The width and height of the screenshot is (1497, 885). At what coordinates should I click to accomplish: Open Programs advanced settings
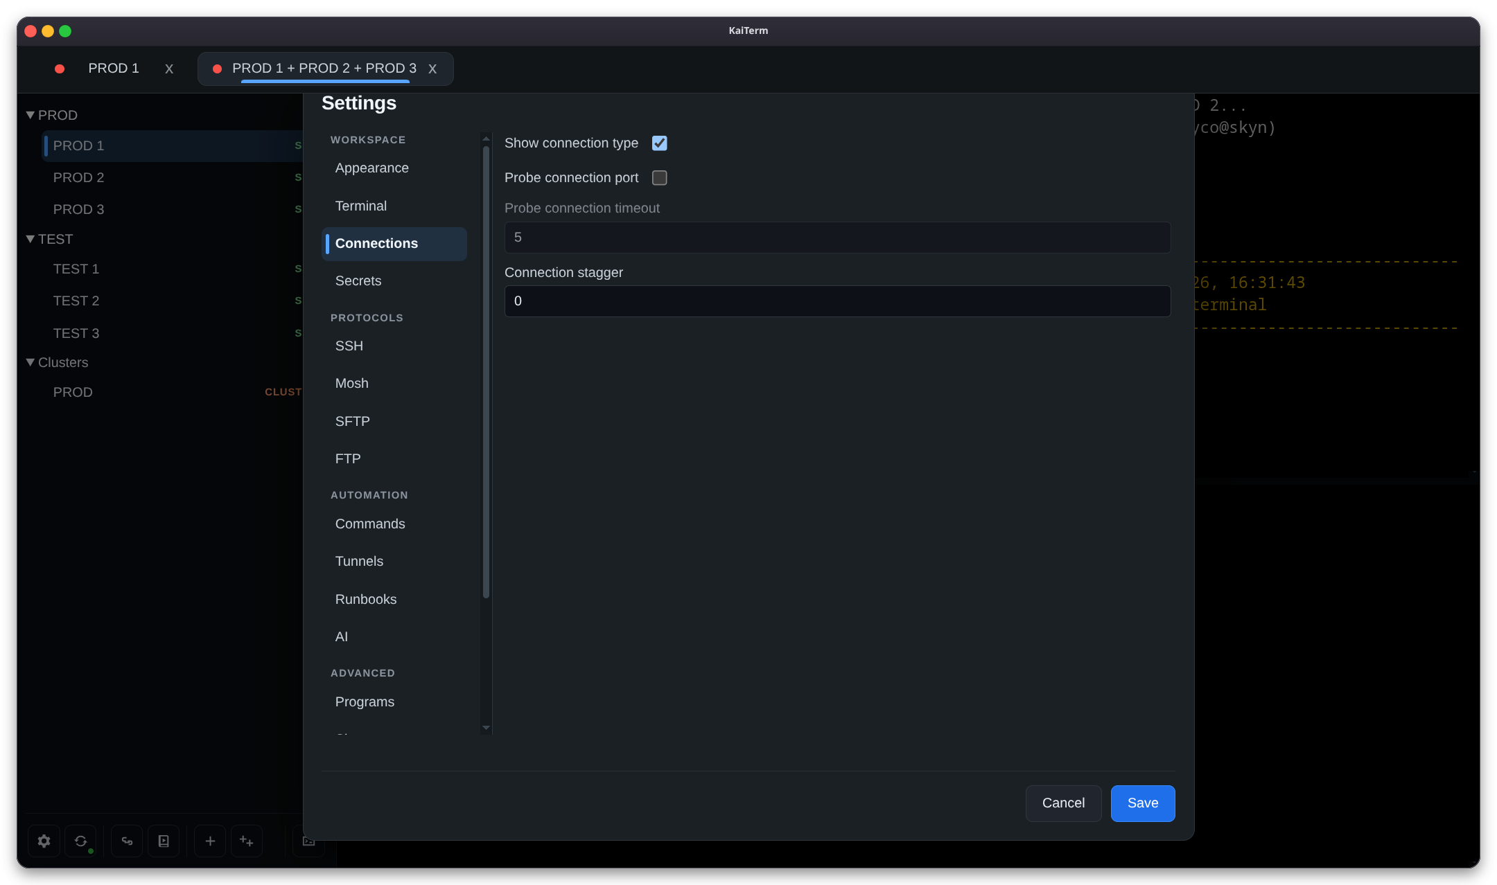click(x=394, y=702)
